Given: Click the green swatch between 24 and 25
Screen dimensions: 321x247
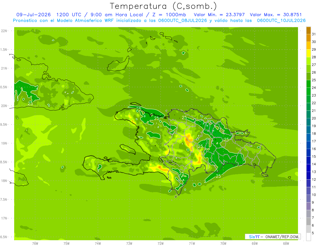Looking at the screenshot, I should [x=308, y=84].
